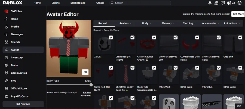Uncheck the Rthro Swim animation
Image resolution: width=245 pixels, height=109 pixels.
coord(197,67)
